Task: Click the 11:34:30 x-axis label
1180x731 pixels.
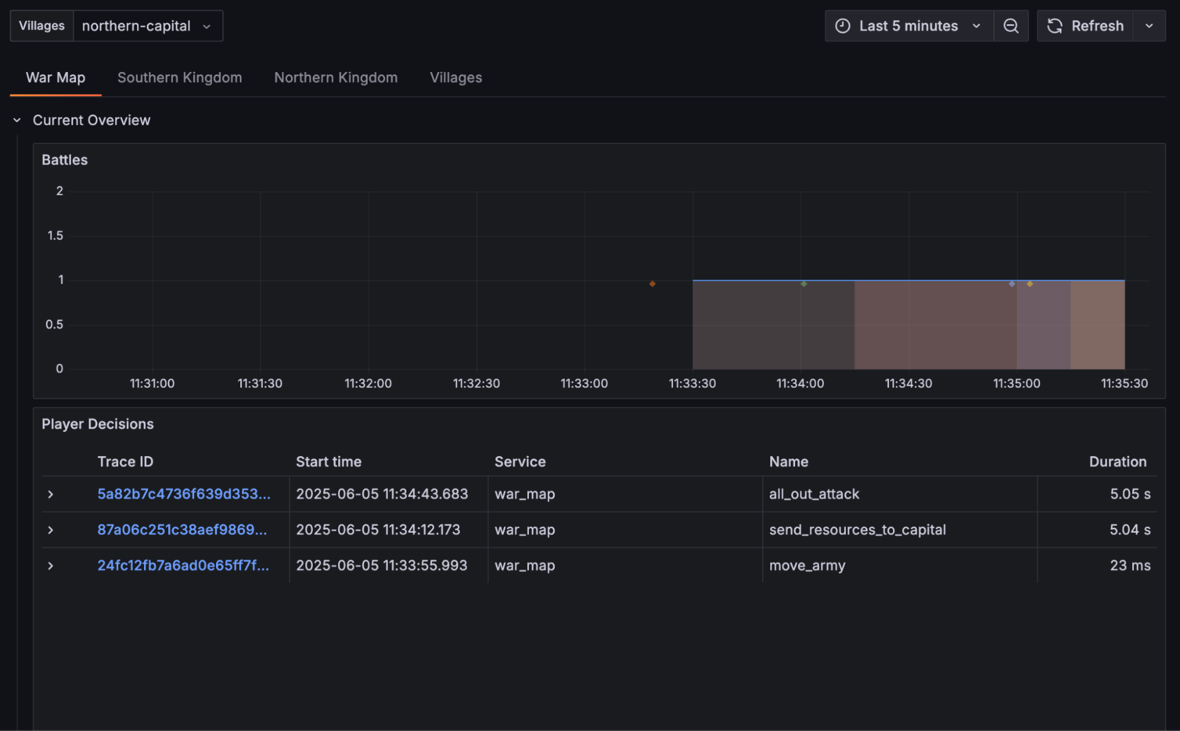Action: tap(908, 383)
